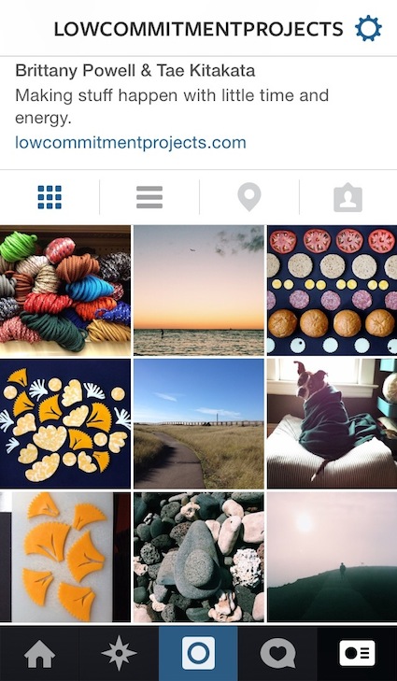Image resolution: width=397 pixels, height=681 pixels.
Task: Open the grassy path blue sky photo
Action: point(199,424)
